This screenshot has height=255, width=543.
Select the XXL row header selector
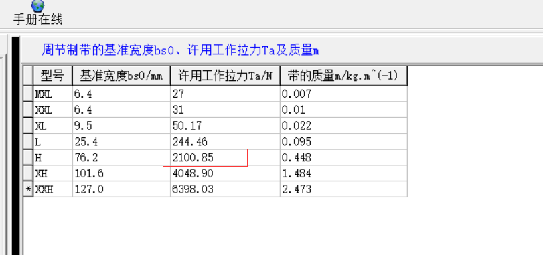pos(28,110)
